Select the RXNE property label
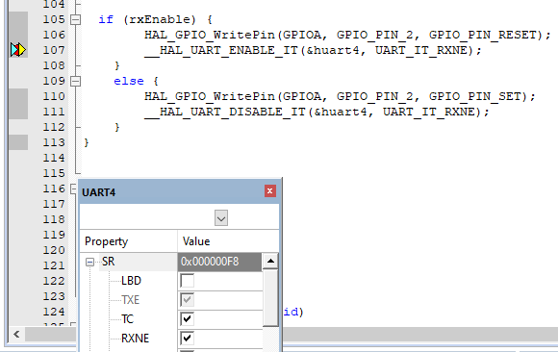558x352 pixels. [x=135, y=339]
